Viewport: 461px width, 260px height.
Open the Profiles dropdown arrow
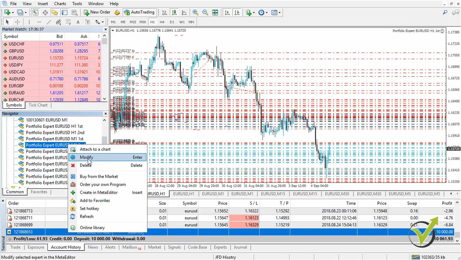tap(26, 13)
